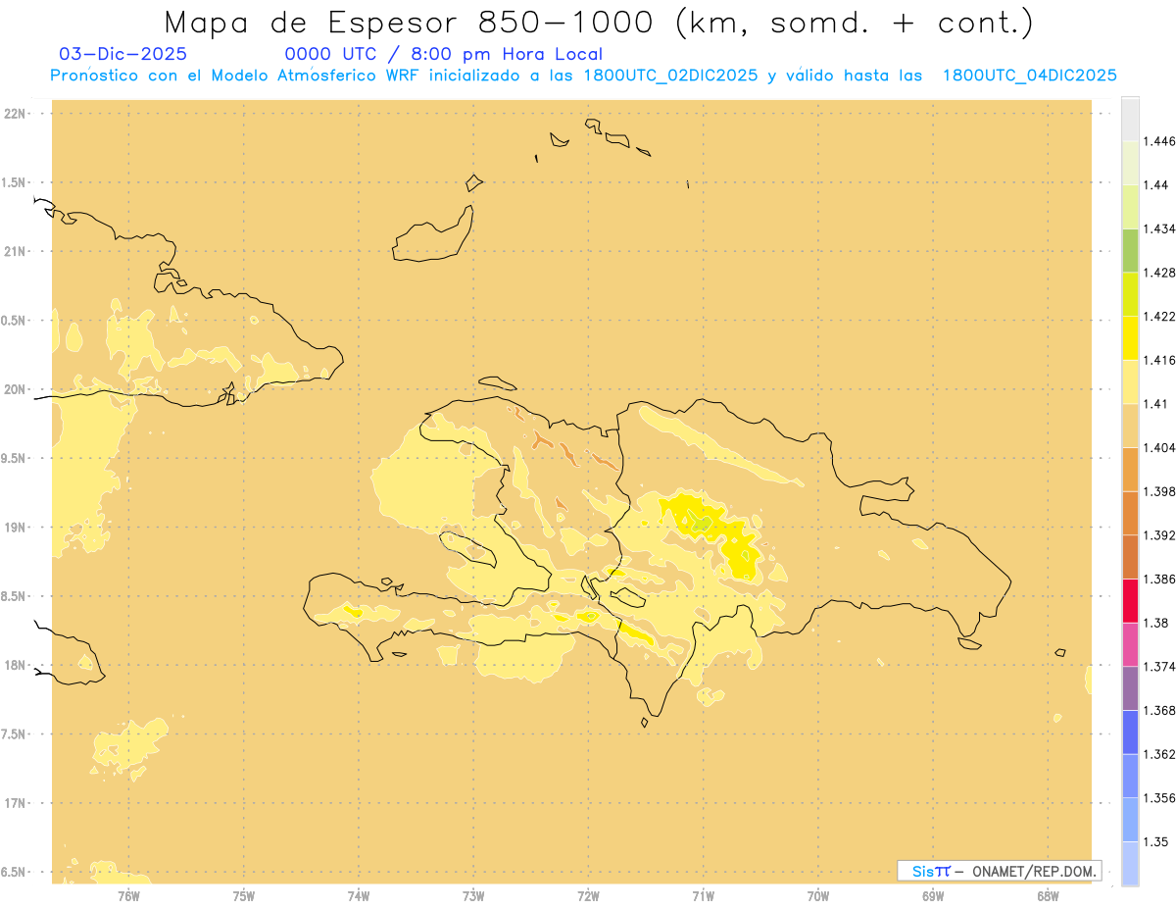
Task: Click the '70W' longitude label
Action: pos(817,896)
